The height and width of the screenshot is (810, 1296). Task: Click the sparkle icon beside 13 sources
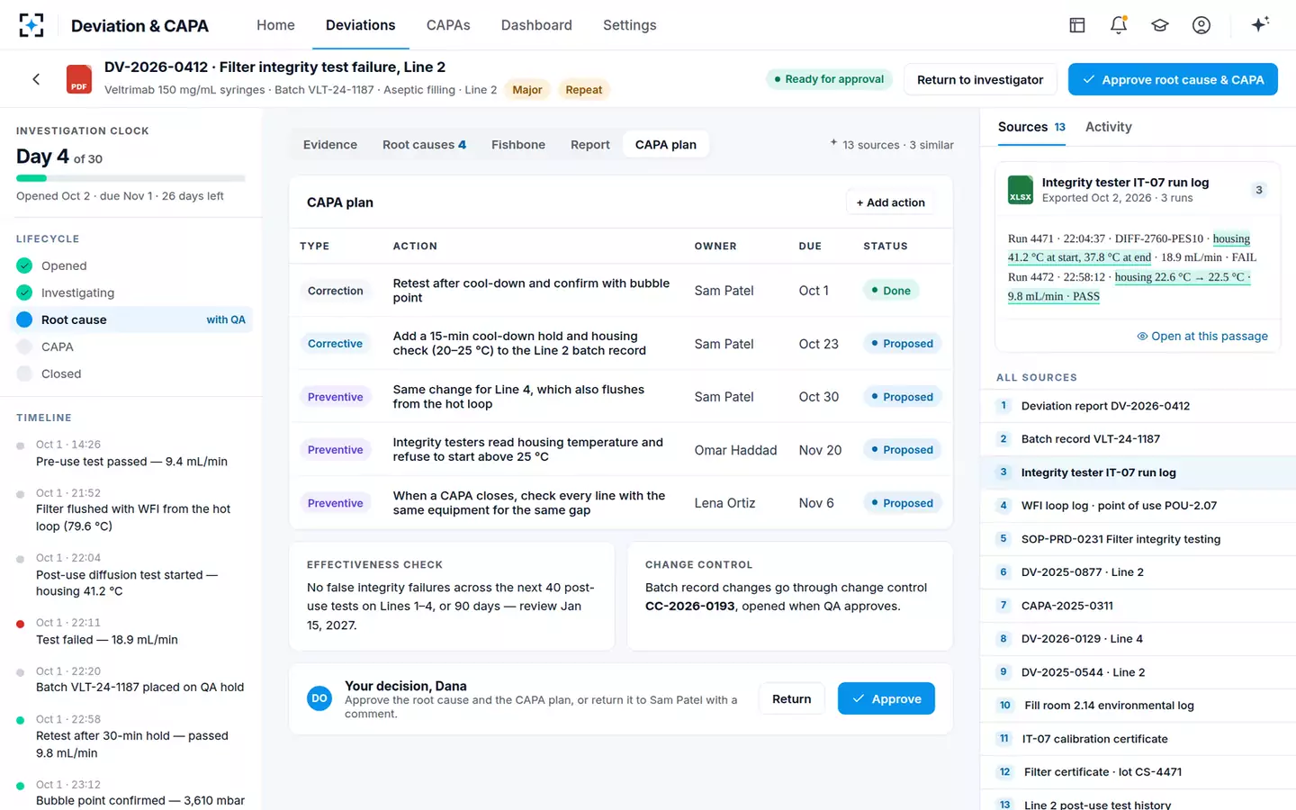833,143
